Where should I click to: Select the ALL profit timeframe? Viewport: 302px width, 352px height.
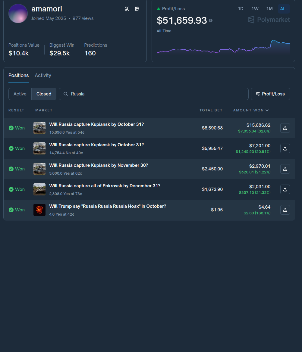click(x=284, y=9)
